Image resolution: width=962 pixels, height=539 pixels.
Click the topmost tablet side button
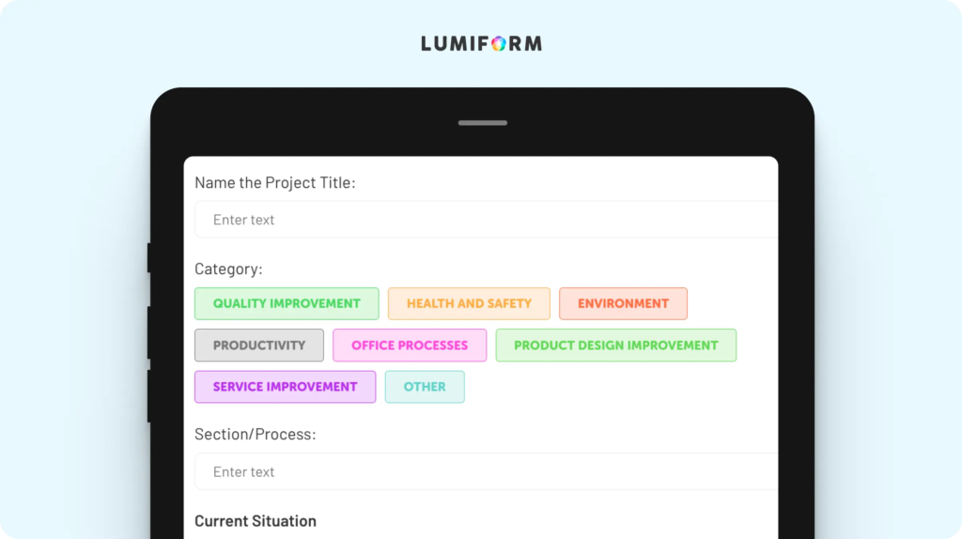[x=149, y=257]
